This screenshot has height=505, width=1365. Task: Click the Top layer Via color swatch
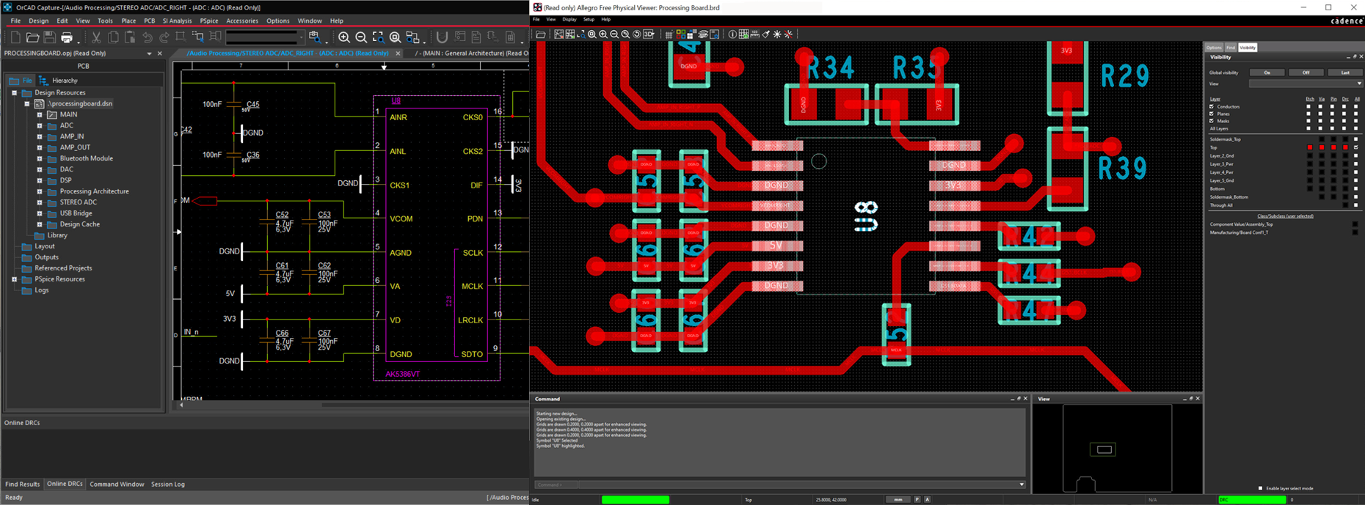[1322, 147]
